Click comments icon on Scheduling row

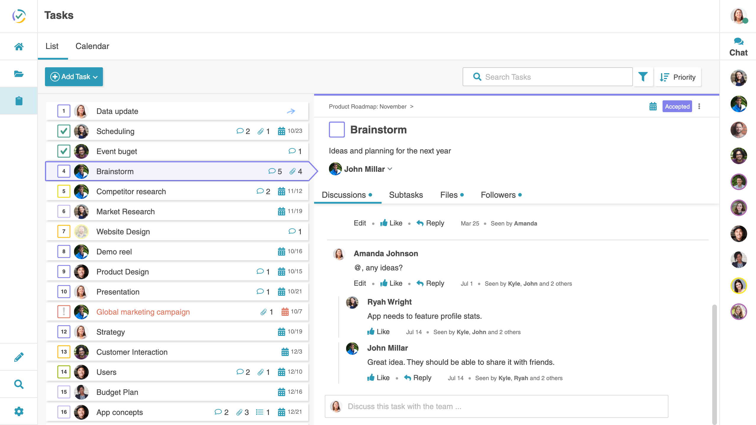click(240, 131)
